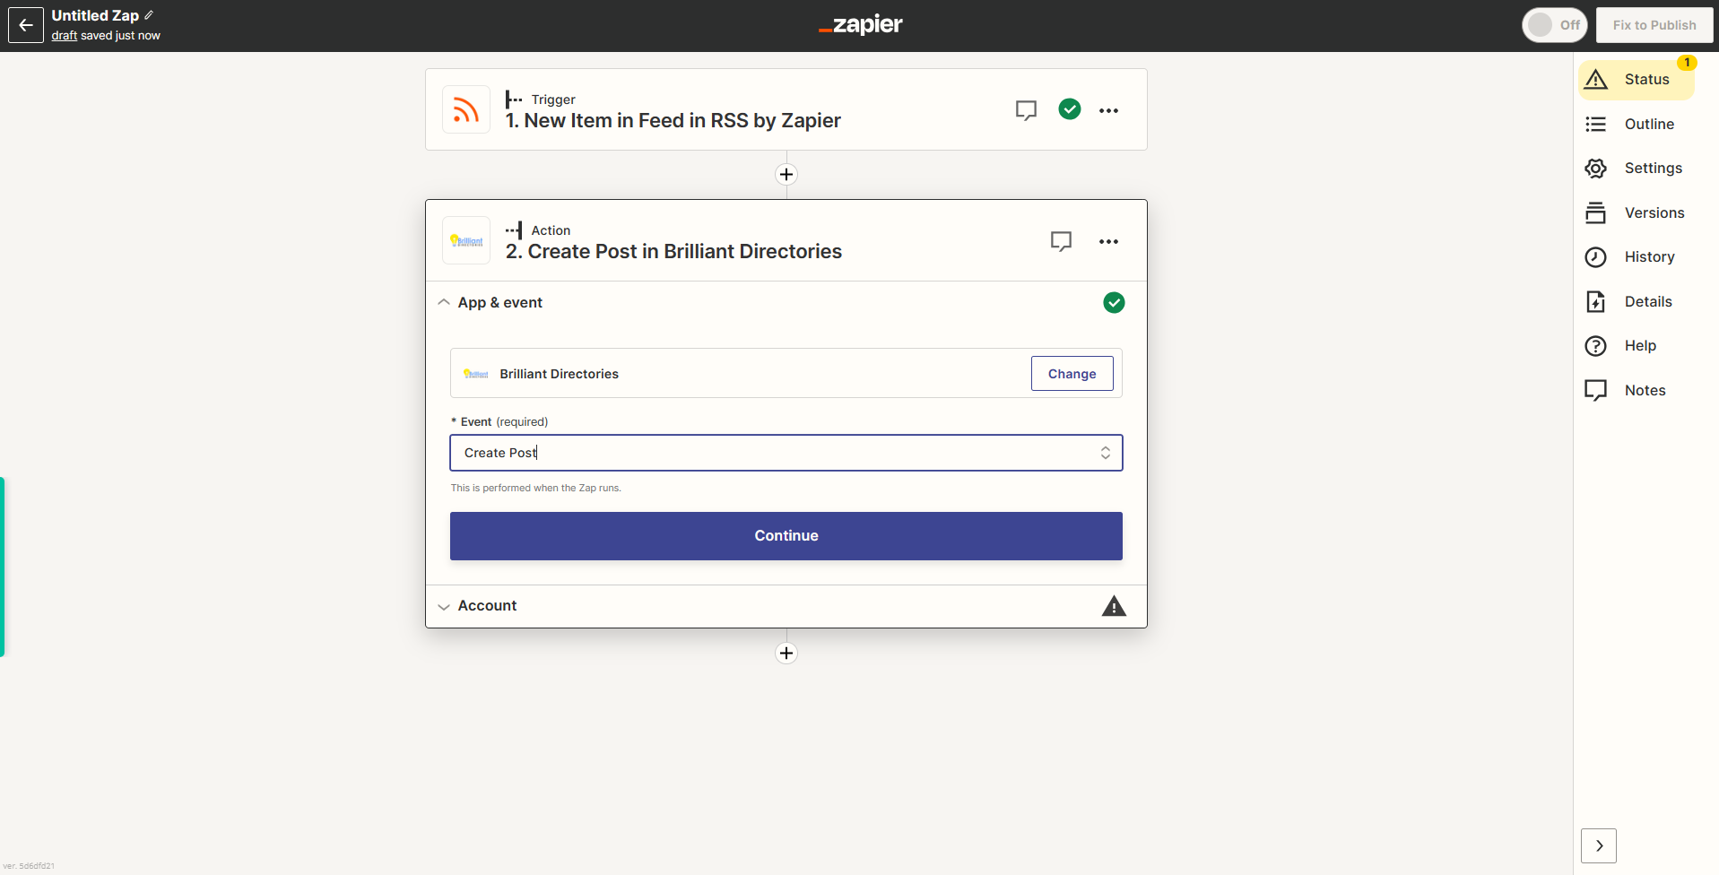1719x875 pixels.
Task: Open action step three-dot menu
Action: (x=1109, y=241)
